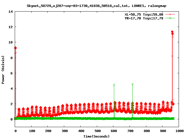
Task: Click x-axis tick label 300
Action: (x=65, y=131)
